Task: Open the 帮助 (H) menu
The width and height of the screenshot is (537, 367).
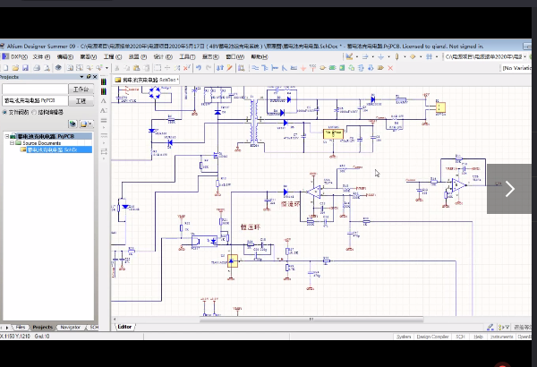Action: coord(260,56)
